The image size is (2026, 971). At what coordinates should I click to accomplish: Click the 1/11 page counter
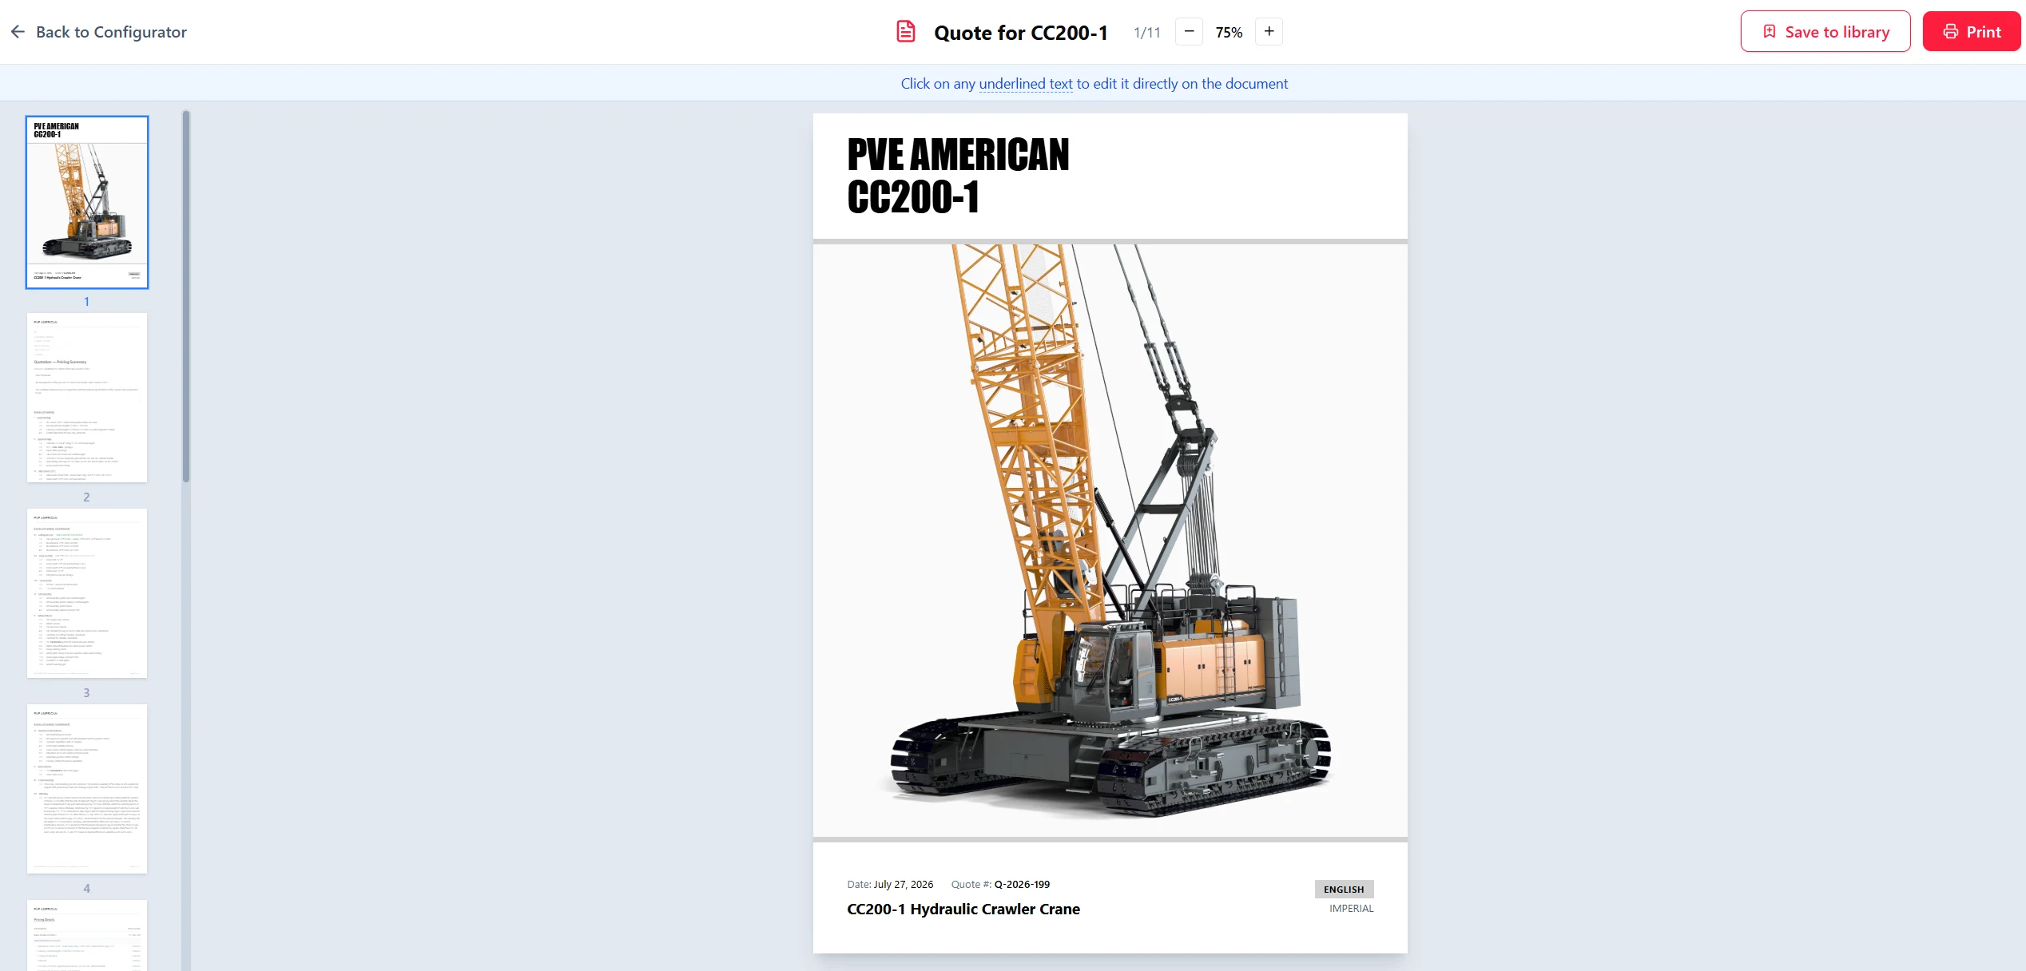tap(1146, 33)
